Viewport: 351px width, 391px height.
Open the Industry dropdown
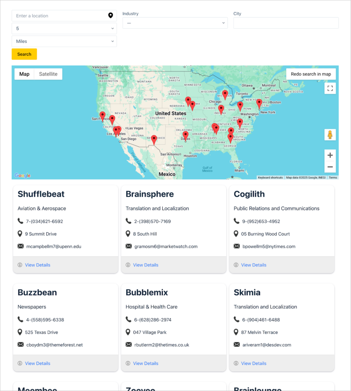coord(175,23)
